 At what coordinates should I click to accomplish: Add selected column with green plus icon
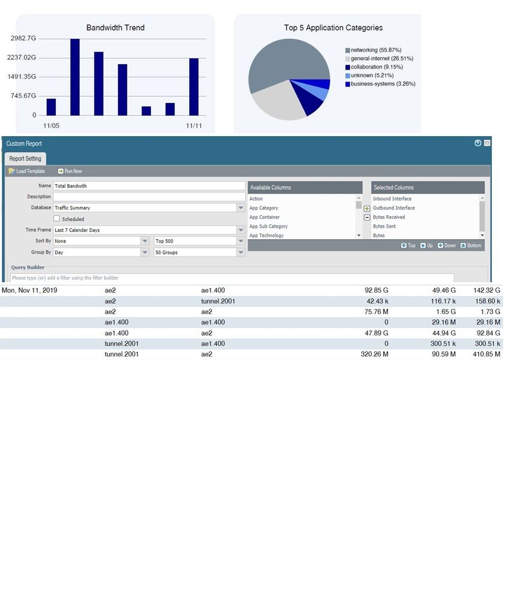pos(367,209)
